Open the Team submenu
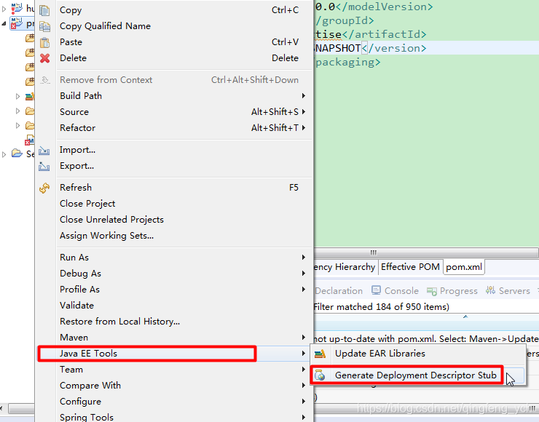Screen dimensions: 539x422 pyautogui.click(x=175, y=370)
